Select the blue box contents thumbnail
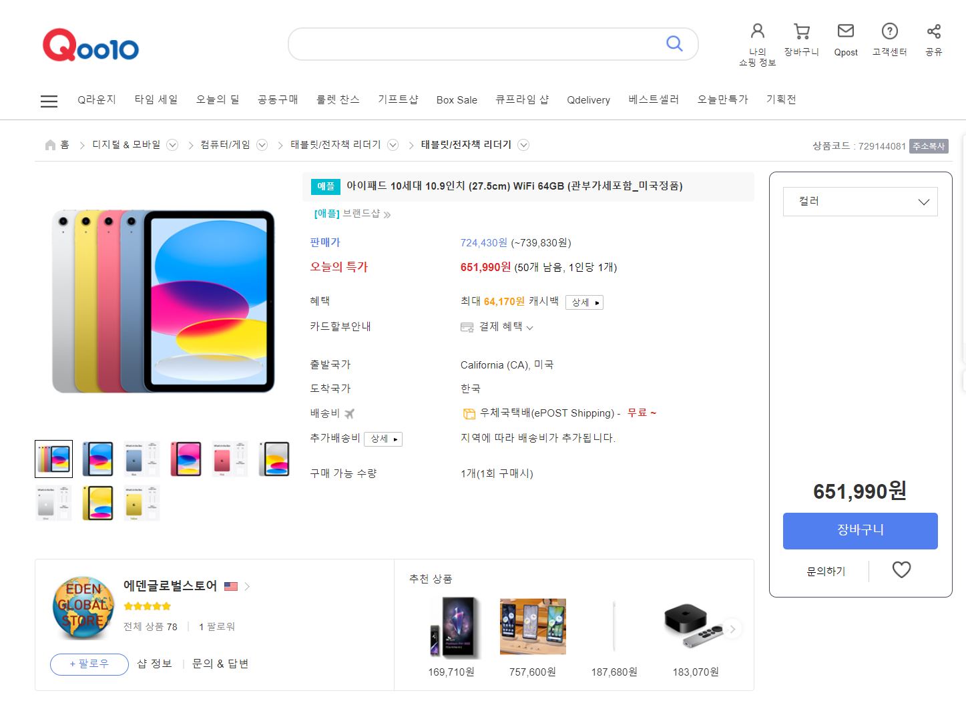This screenshot has width=966, height=705. pos(142,459)
